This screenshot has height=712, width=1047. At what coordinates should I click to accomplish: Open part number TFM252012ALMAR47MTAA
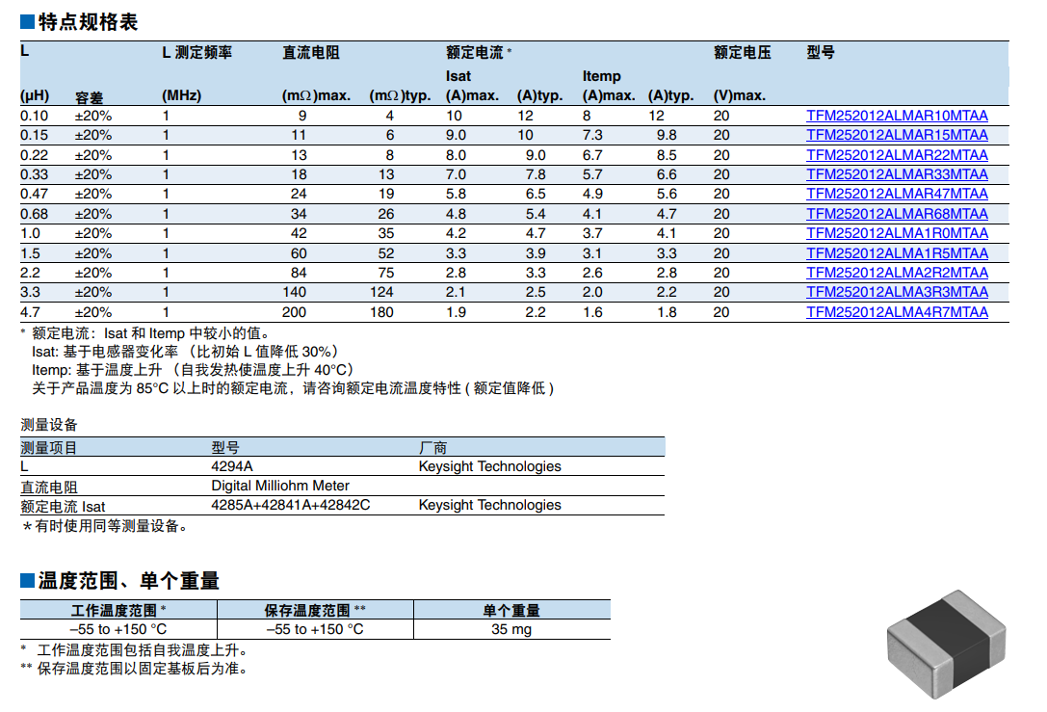[897, 194]
